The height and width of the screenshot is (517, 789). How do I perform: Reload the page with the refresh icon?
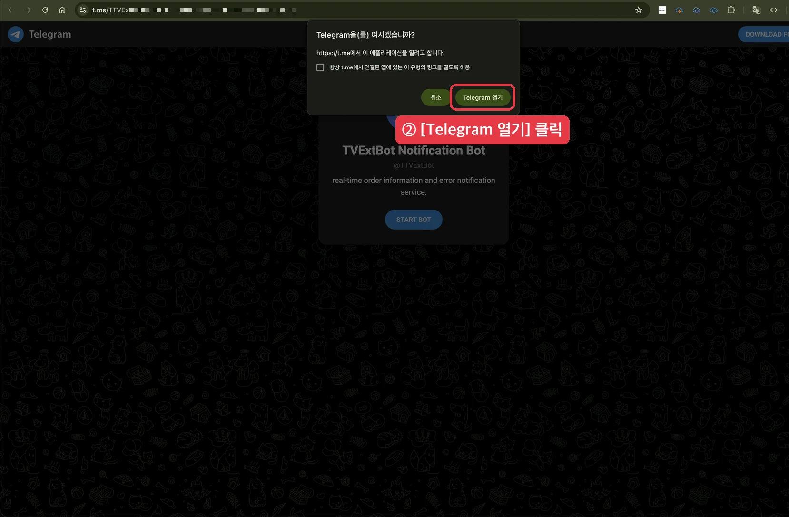point(45,10)
